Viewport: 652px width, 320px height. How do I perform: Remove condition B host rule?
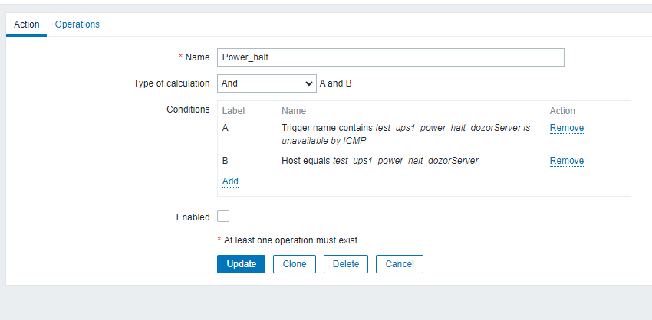[566, 161]
